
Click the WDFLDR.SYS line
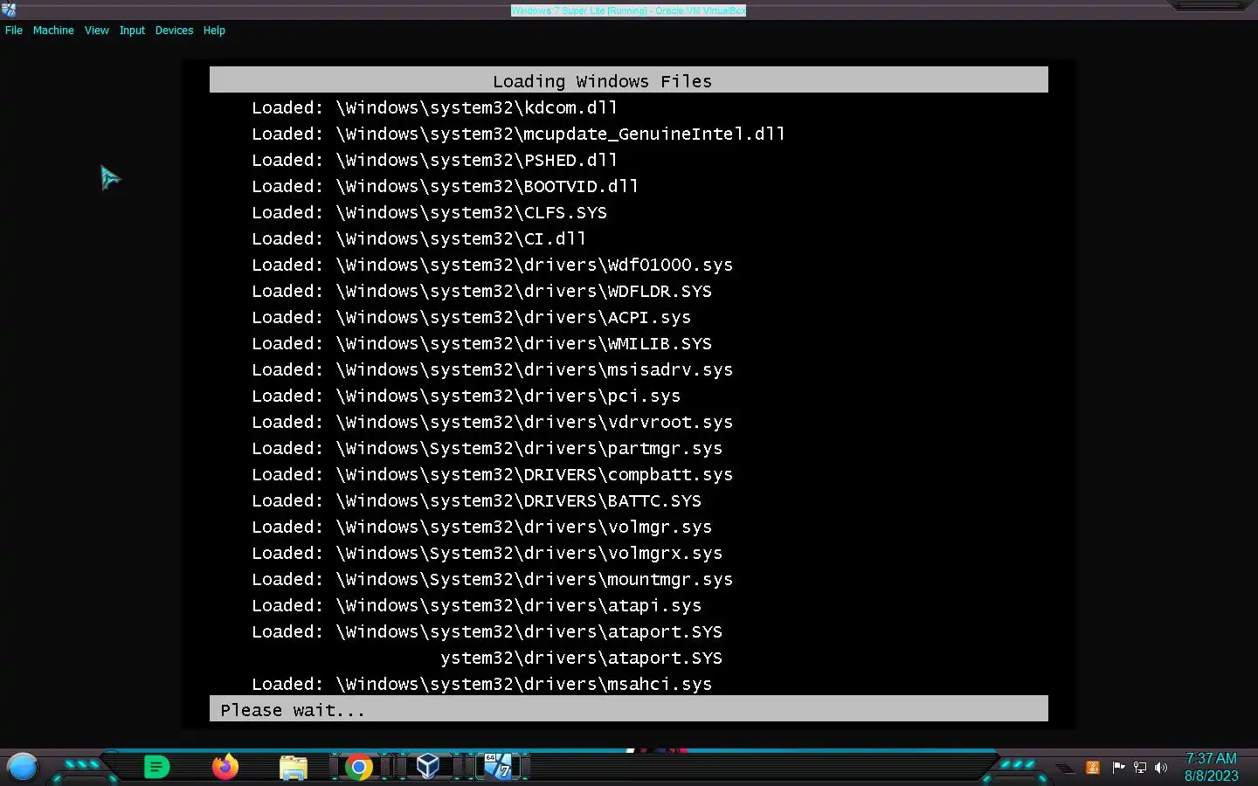pos(481,291)
